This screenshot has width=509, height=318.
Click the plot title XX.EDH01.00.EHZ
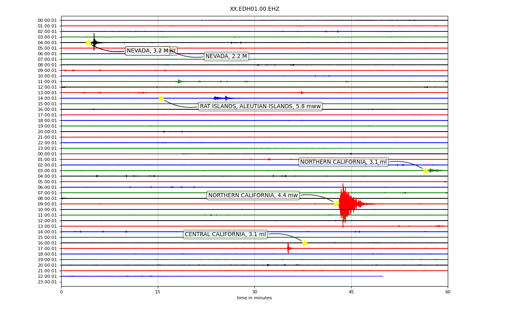click(254, 9)
